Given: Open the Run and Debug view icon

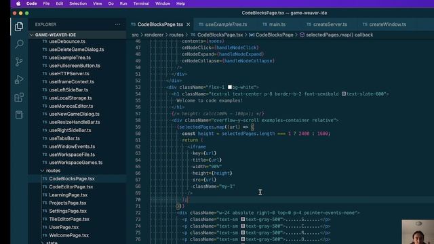Looking at the screenshot, I should [19, 80].
